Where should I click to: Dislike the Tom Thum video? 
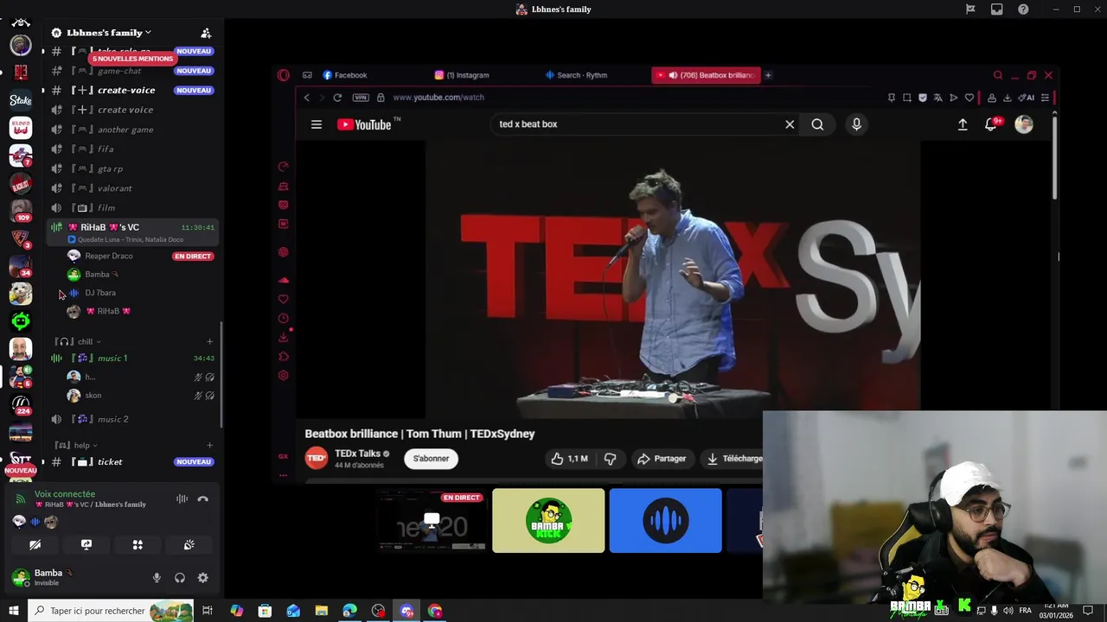(x=610, y=459)
